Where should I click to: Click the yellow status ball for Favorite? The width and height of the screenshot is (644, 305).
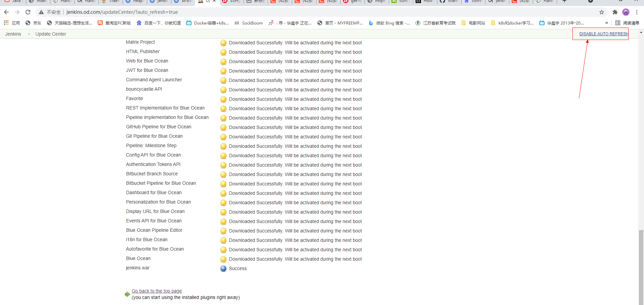[223, 99]
